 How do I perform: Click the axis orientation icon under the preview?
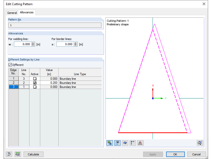132,143
